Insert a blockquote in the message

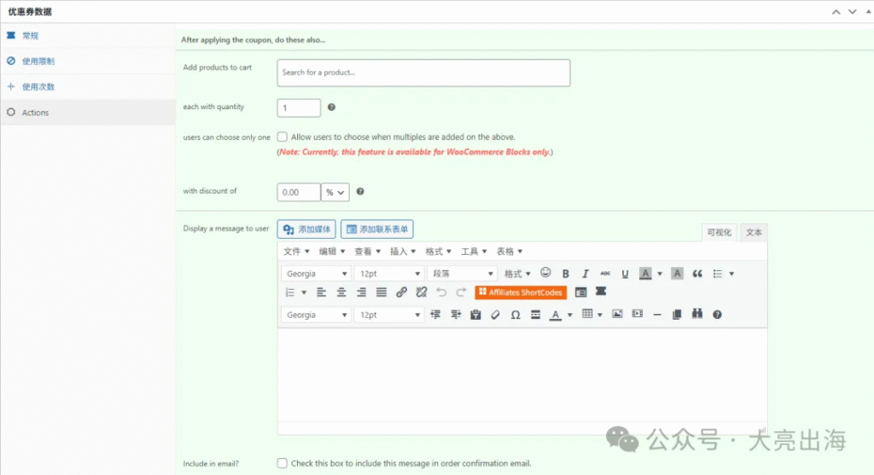697,274
